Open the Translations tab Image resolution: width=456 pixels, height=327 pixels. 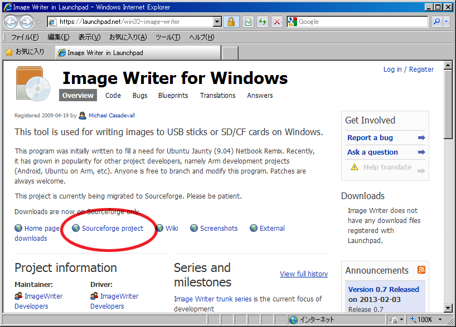(x=217, y=96)
